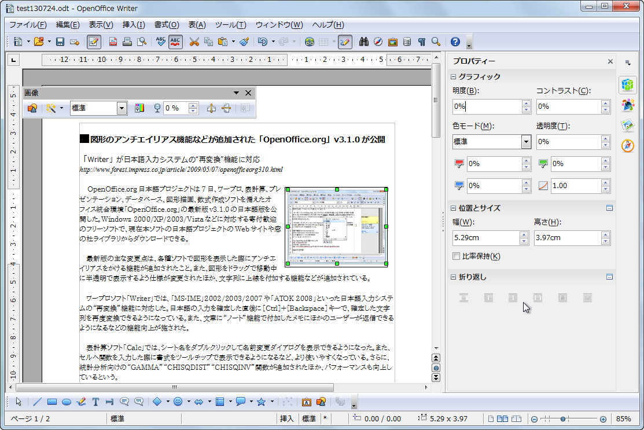Open color mode 色モード dropdown in sidebar

(526, 142)
